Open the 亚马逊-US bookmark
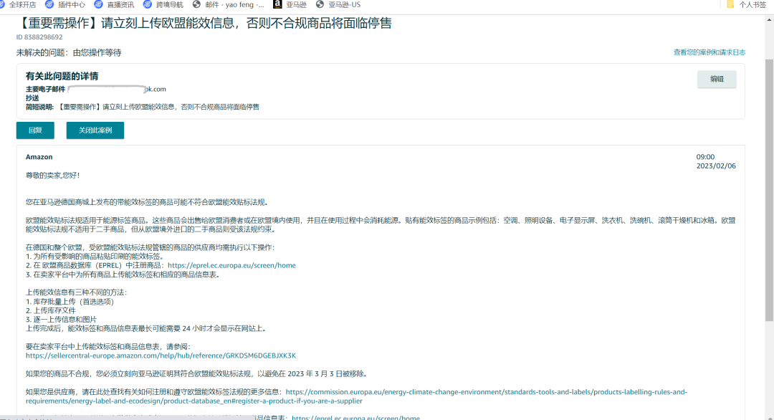 click(339, 4)
